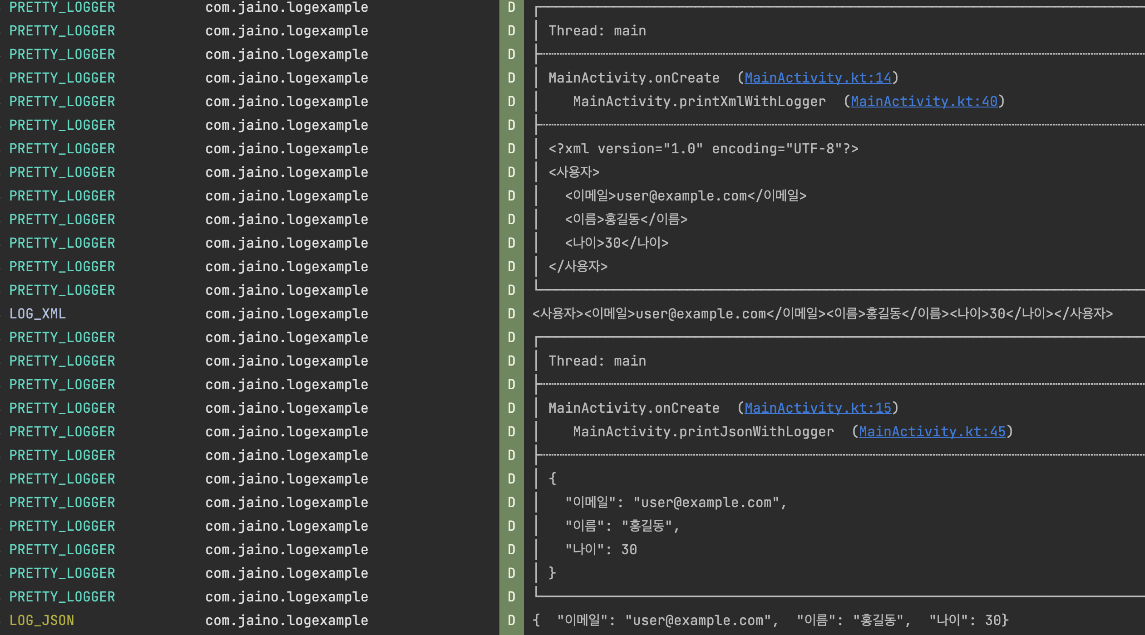Click the yellow LOG_JSON tag
Screen dimensions: 1145x635
[42, 620]
